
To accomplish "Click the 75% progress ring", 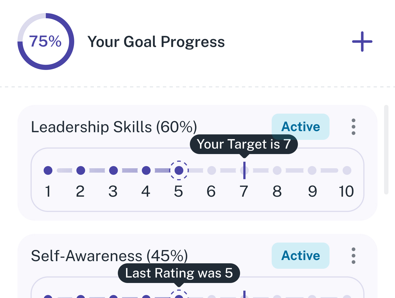I will coord(45,41).
